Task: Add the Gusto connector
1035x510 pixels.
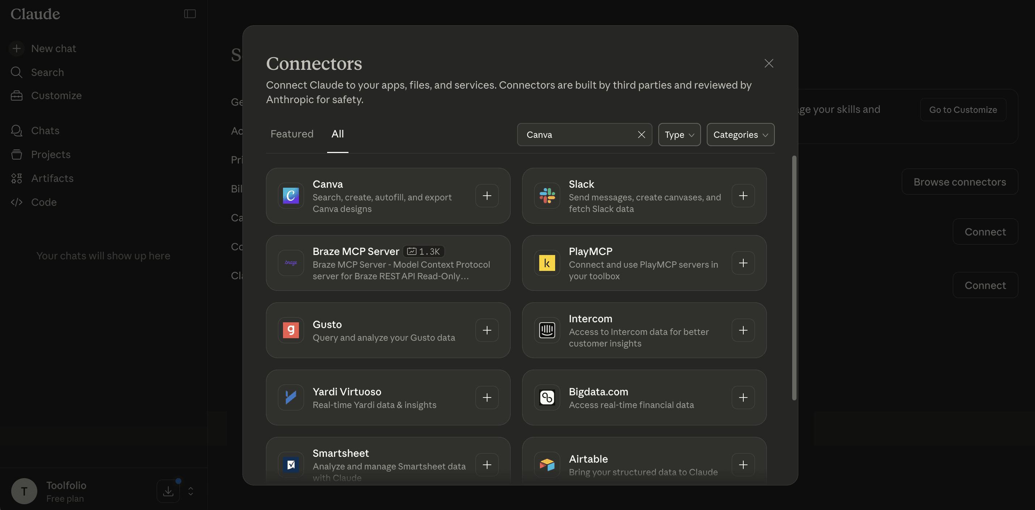Action: 487,330
